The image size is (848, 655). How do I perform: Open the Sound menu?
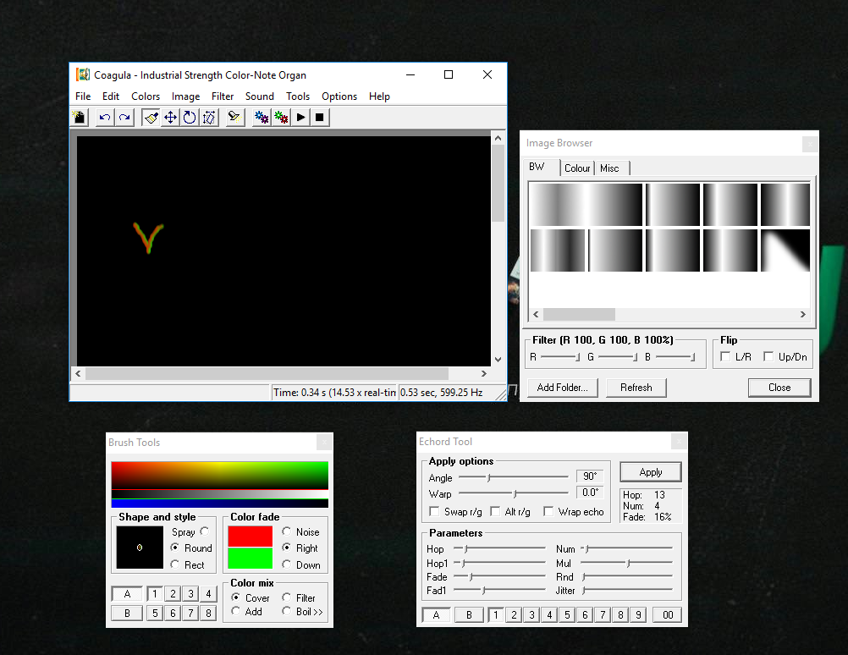[259, 96]
